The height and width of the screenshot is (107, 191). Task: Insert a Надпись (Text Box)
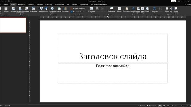pos(120,10)
